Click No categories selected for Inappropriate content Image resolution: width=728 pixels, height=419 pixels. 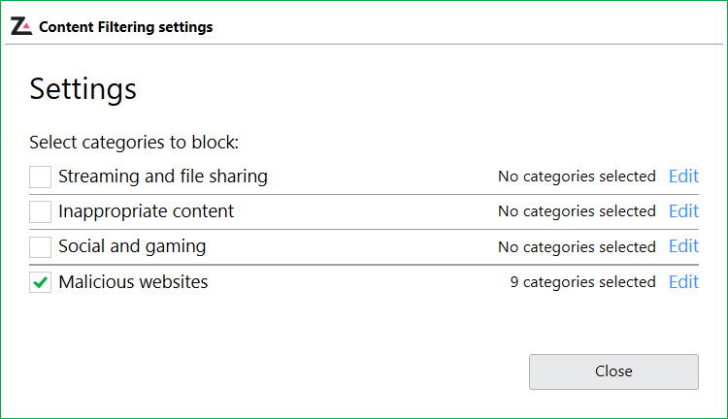[577, 211]
